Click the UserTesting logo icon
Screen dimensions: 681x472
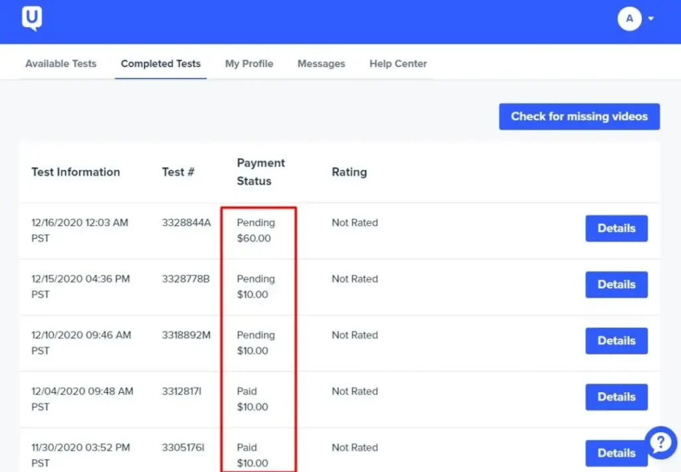coord(32,18)
